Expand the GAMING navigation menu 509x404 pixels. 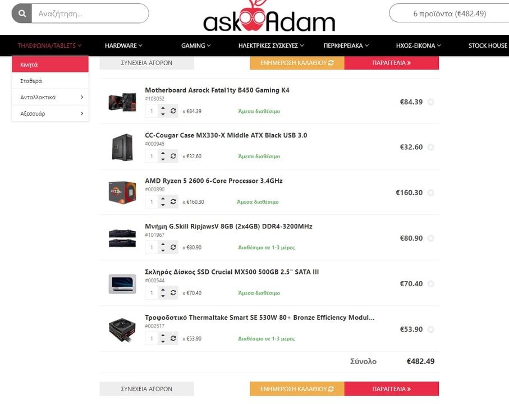[196, 45]
